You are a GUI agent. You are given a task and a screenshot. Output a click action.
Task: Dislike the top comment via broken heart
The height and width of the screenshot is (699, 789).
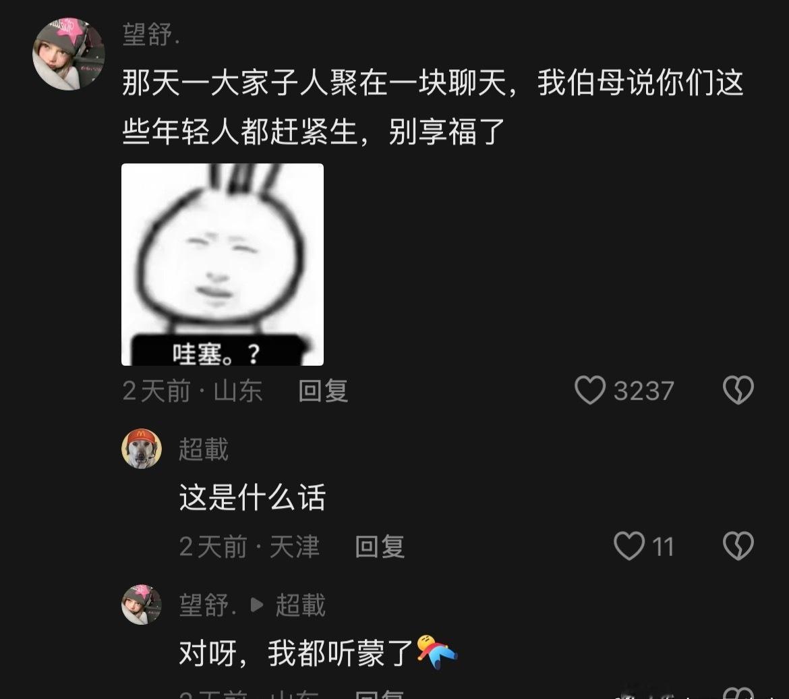coord(738,390)
